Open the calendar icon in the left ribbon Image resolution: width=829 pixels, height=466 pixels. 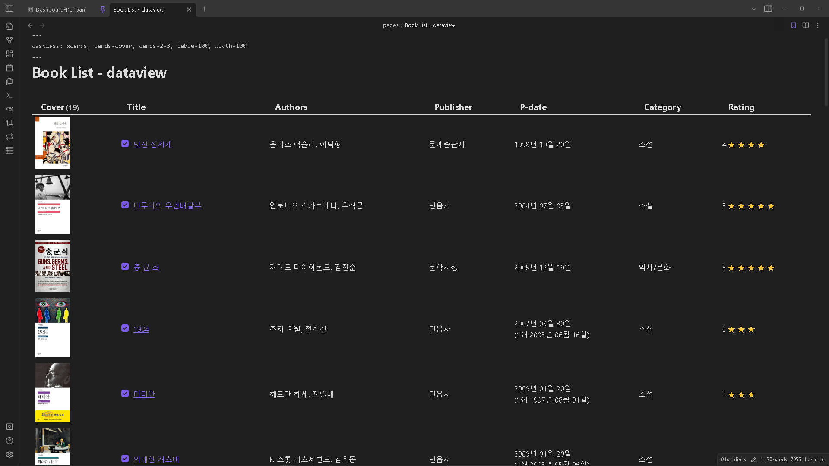pyautogui.click(x=9, y=68)
